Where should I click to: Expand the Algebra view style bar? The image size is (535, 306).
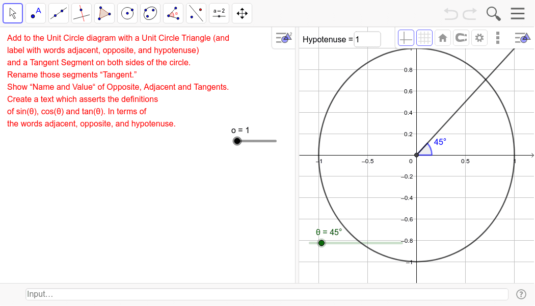pos(283,37)
